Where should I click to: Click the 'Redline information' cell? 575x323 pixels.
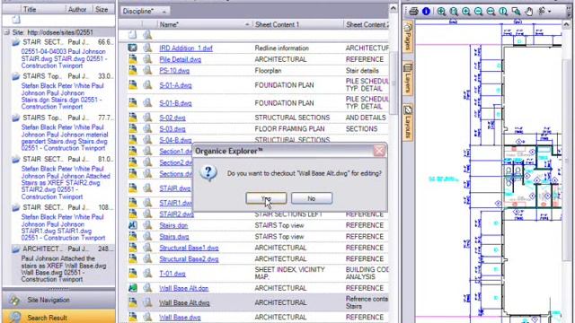point(281,48)
